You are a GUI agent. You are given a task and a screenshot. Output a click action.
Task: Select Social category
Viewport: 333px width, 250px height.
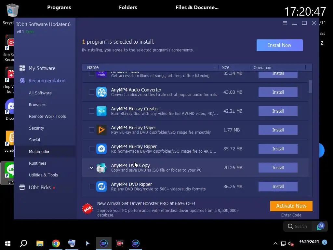click(x=34, y=140)
